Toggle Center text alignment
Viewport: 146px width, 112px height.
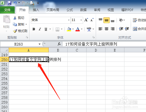pos(107,29)
